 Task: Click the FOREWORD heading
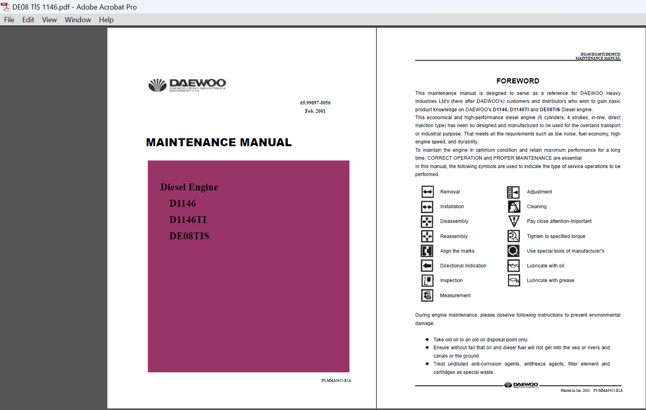(518, 81)
